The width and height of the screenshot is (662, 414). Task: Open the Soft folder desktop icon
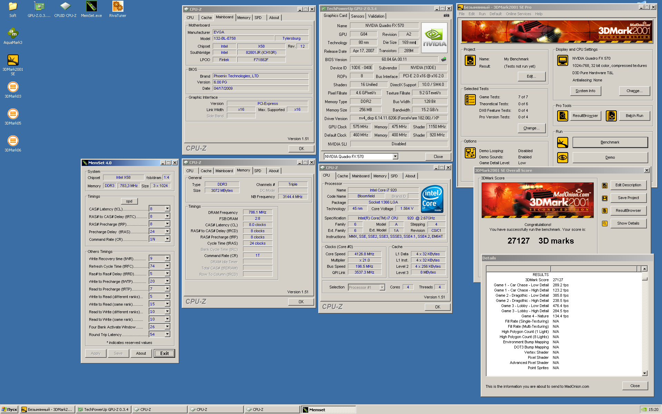pyautogui.click(x=13, y=6)
